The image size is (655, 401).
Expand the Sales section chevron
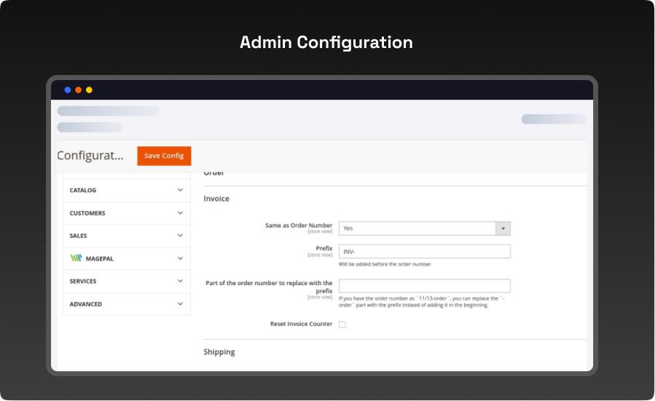pos(180,236)
